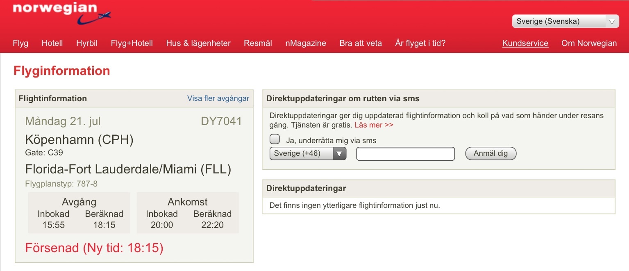The width and height of the screenshot is (629, 271).
Task: Click the Anmäl dig button
Action: click(490, 153)
